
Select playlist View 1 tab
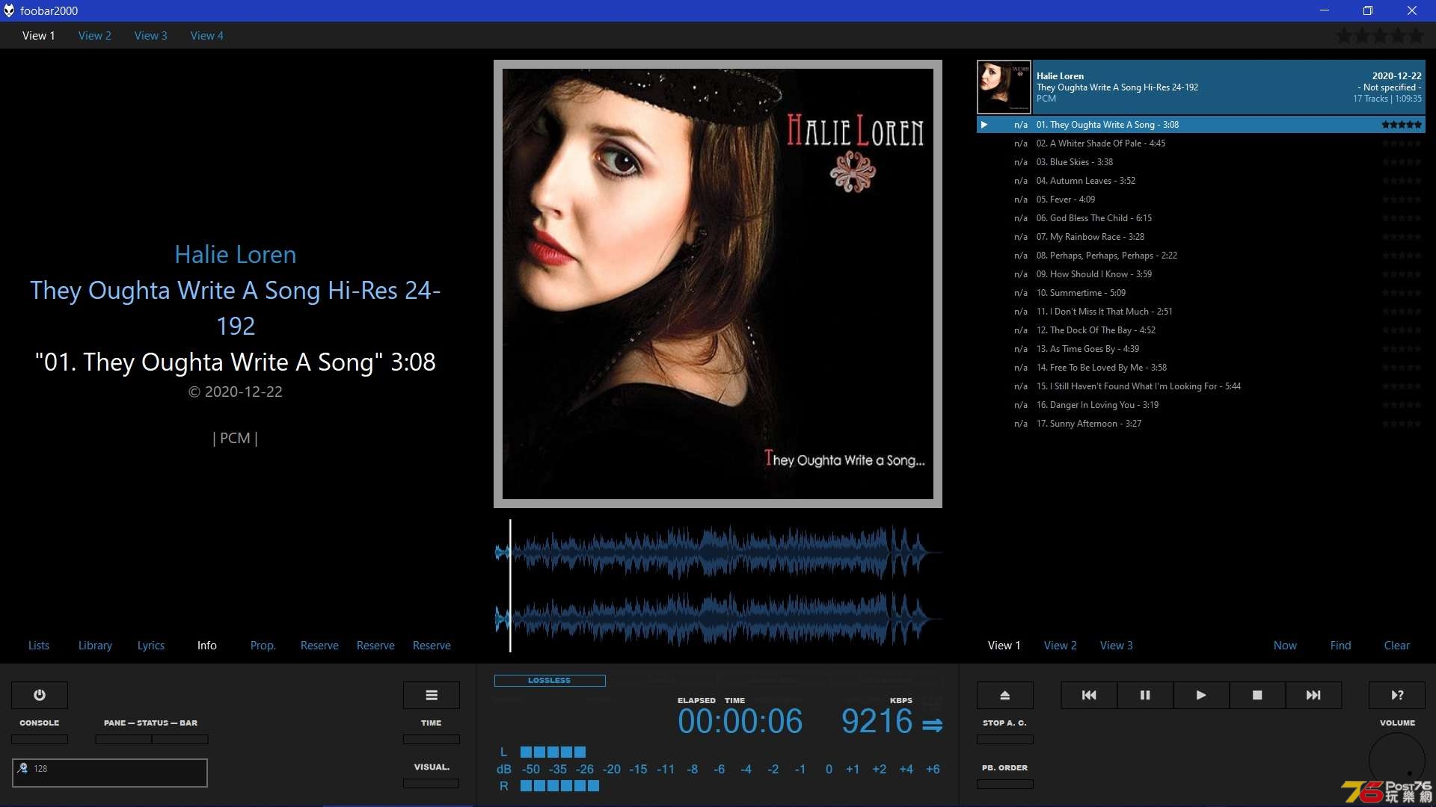pyautogui.click(x=1004, y=645)
